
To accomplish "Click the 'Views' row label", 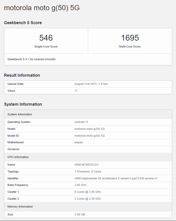I will [11, 91].
